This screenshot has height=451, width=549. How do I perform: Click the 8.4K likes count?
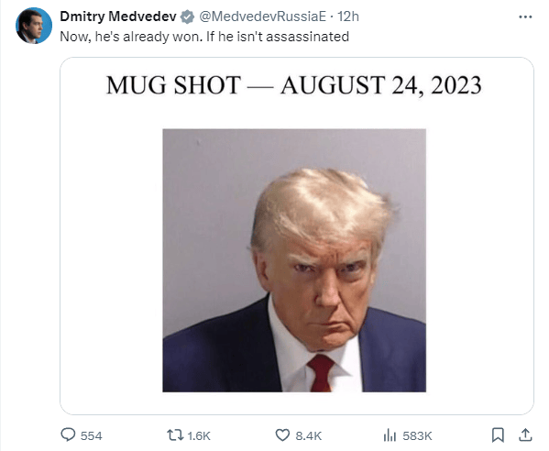click(x=309, y=436)
